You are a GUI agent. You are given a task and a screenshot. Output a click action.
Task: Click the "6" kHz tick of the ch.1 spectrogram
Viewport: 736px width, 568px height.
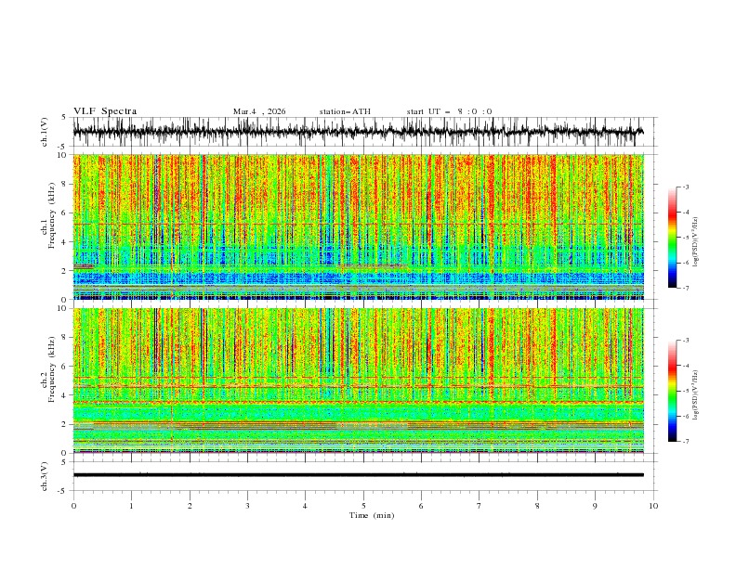point(64,213)
